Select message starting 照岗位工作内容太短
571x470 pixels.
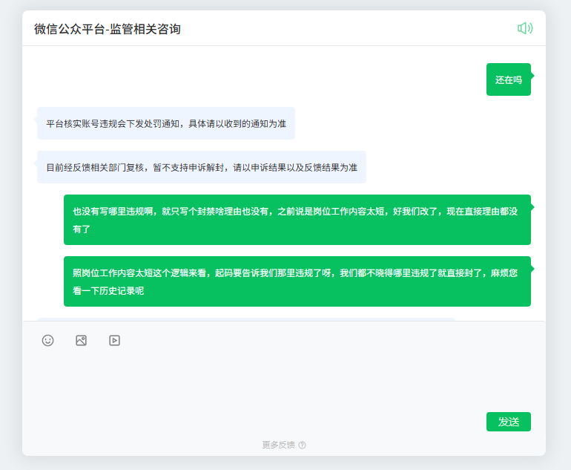pyautogui.click(x=297, y=281)
